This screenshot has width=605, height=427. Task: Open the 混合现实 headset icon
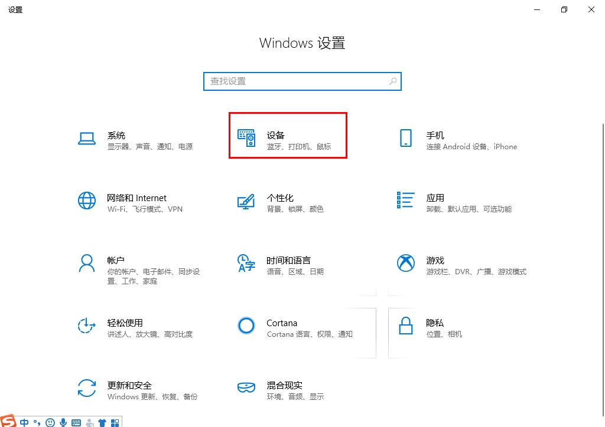tap(246, 387)
